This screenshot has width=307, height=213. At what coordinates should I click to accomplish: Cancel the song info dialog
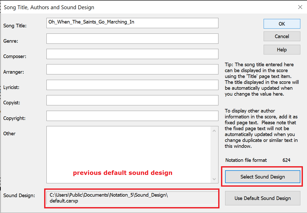click(x=282, y=36)
